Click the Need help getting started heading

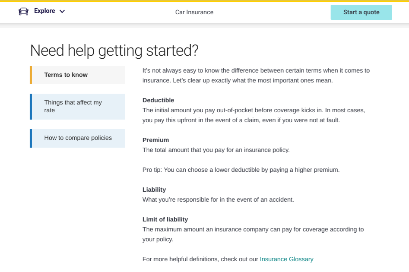114,50
